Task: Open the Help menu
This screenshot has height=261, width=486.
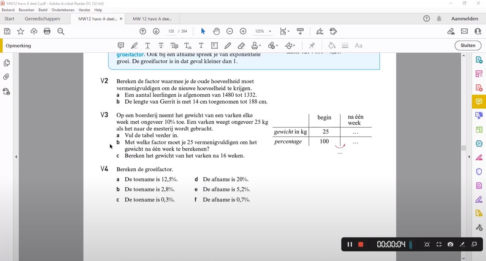Action: pos(98,10)
